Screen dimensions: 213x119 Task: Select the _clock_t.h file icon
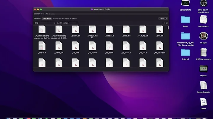pyautogui.click(x=126, y=30)
